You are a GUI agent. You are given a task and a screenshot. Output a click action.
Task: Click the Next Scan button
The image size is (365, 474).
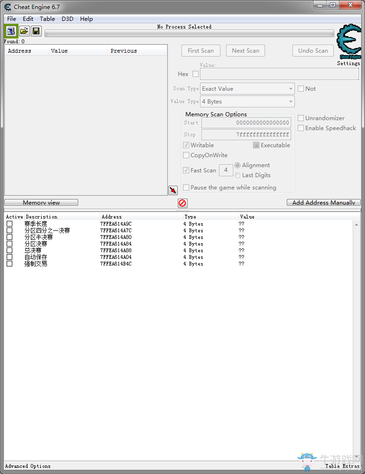tap(246, 51)
